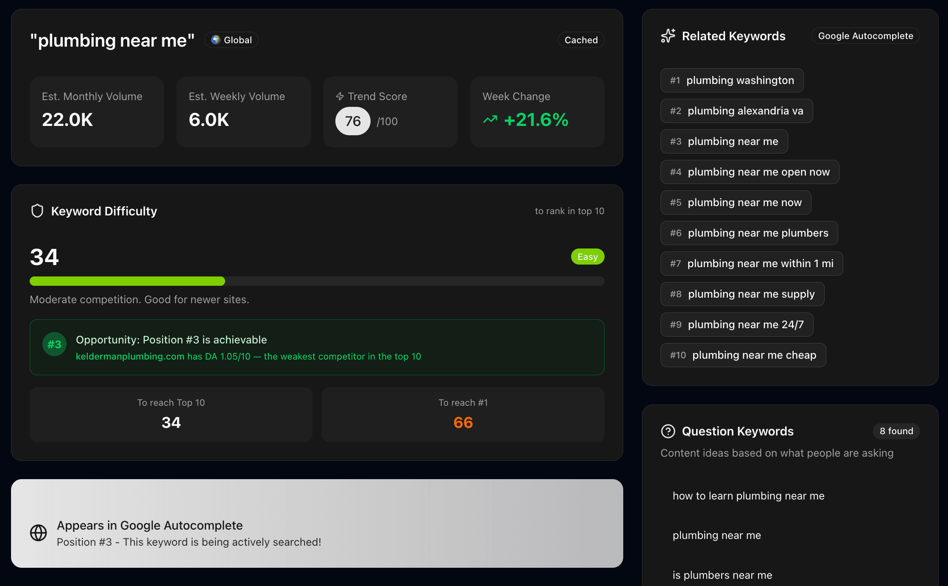The height and width of the screenshot is (586, 948).
Task: Expand the Trend Score 76/100 circle
Action: (x=352, y=121)
